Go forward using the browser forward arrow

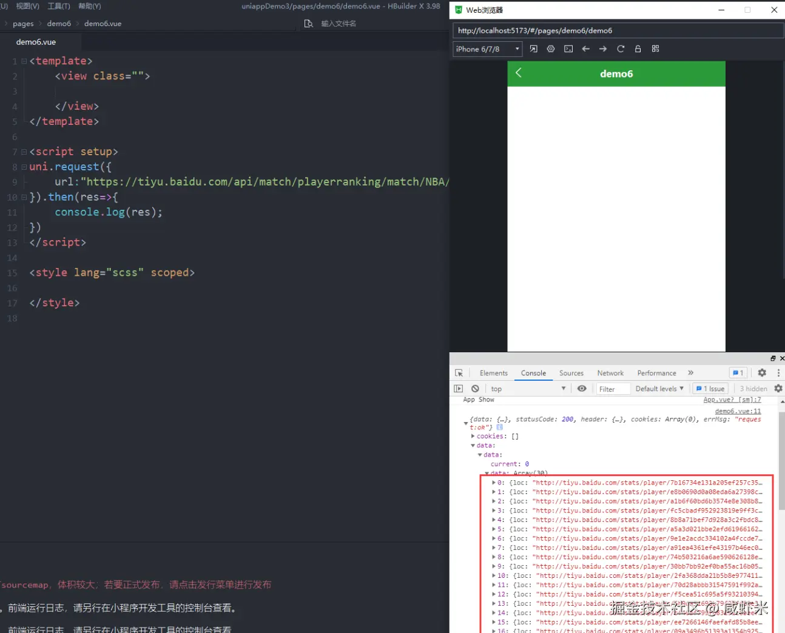[x=603, y=49]
